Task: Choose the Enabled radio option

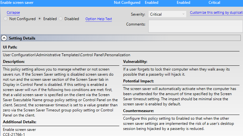Action: click(40, 19)
